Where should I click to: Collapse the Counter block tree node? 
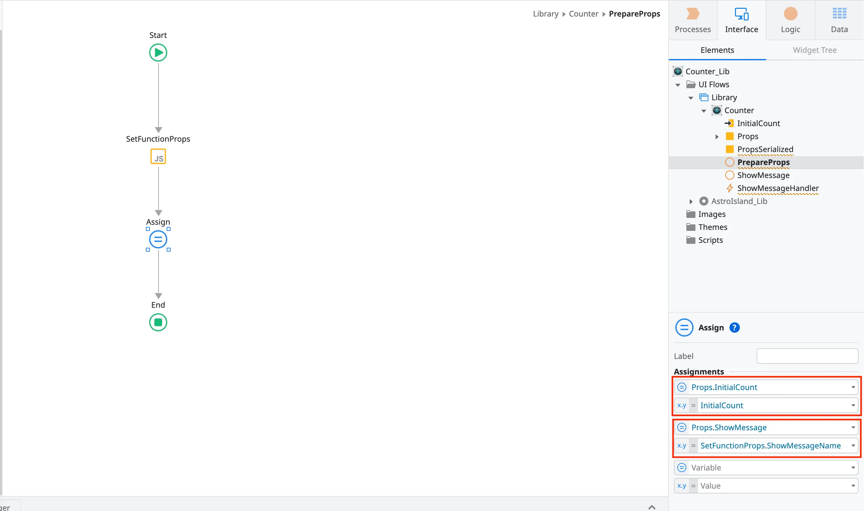(704, 111)
